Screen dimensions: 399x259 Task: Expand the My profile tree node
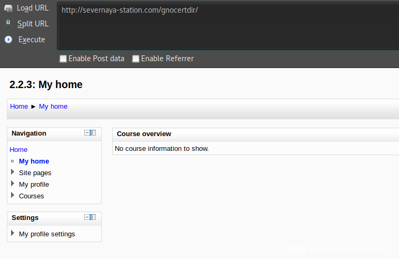13,184
